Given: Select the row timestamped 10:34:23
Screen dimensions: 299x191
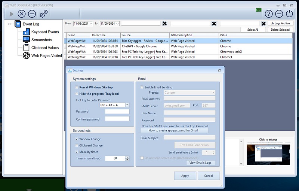Looking at the screenshot, I should pyautogui.click(x=178, y=52).
